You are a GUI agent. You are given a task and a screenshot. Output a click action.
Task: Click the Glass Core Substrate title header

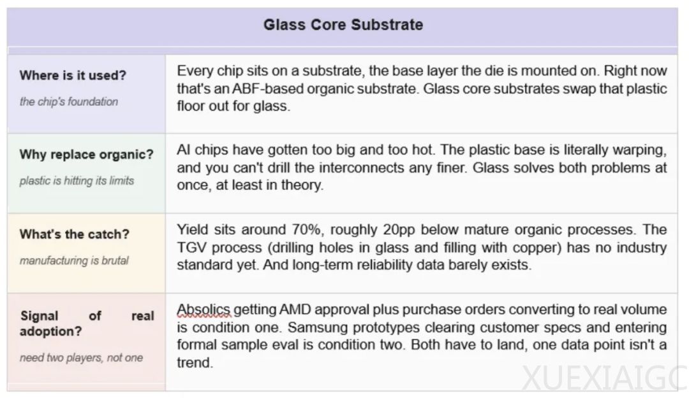[x=343, y=25]
